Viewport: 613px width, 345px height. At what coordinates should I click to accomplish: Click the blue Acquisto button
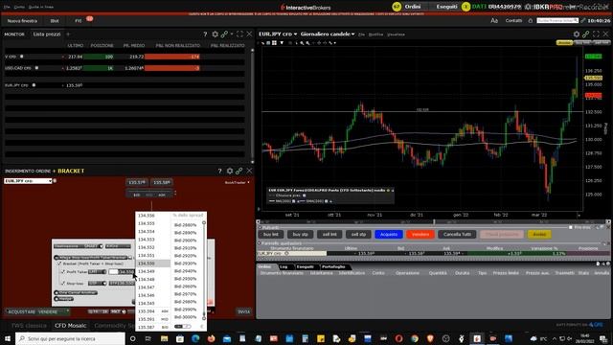click(389, 234)
